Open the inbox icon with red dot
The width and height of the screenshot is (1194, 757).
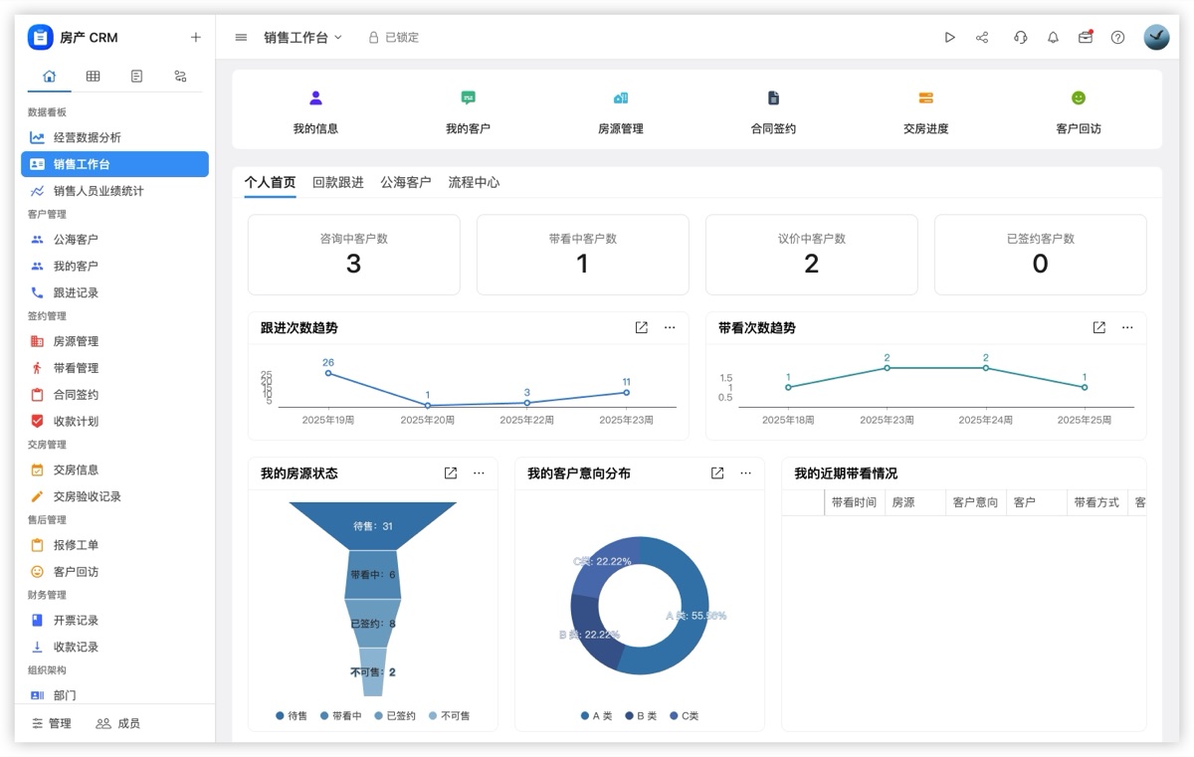point(1086,38)
